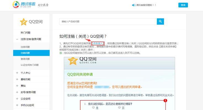
Task: Collapse the 注册/注销/登录问题 section
Action: [x=17, y=39]
